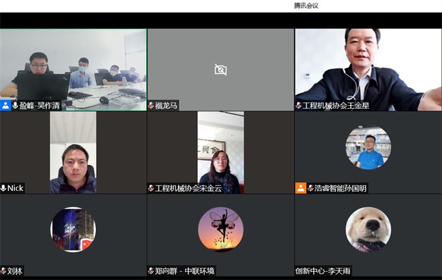Click the muted mic icon beside 浩睿智能孙国明
The height and width of the screenshot is (280, 442).
coord(311,188)
